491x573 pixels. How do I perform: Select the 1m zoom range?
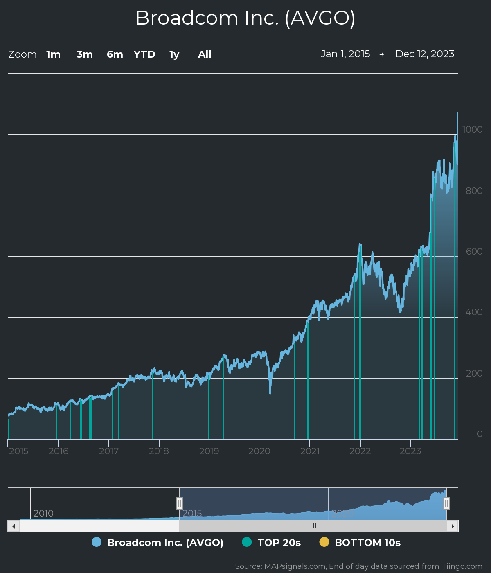[53, 54]
